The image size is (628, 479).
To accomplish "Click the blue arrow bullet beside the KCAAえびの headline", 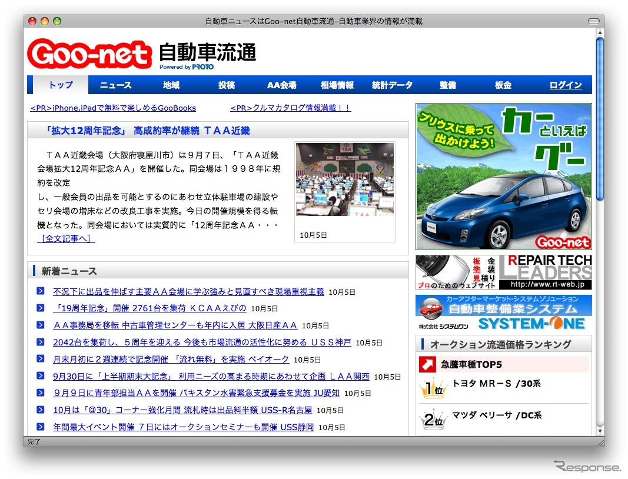I will click(41, 308).
